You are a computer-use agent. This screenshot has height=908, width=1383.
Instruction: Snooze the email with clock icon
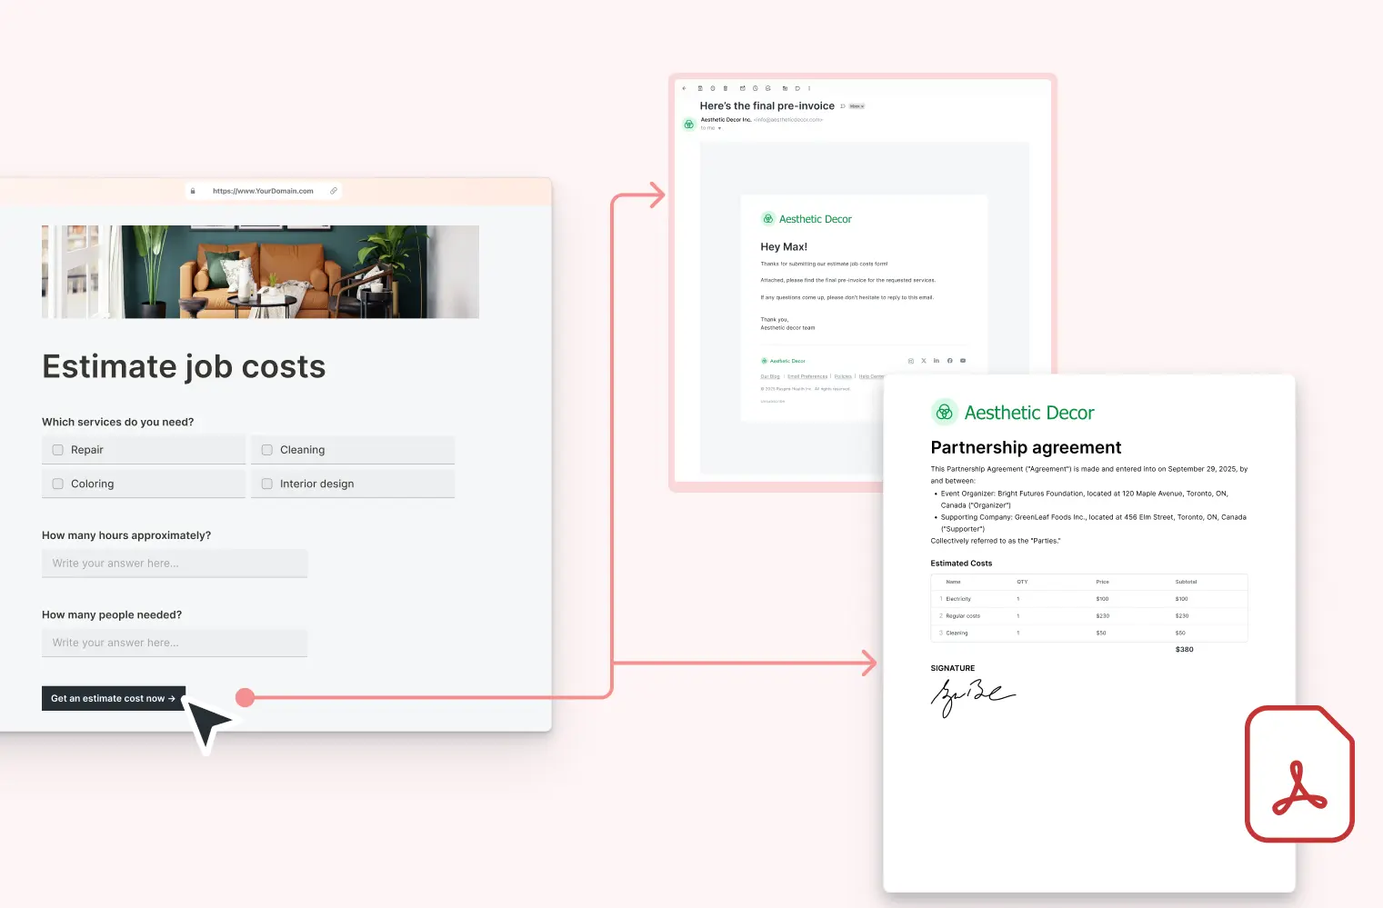pyautogui.click(x=756, y=88)
